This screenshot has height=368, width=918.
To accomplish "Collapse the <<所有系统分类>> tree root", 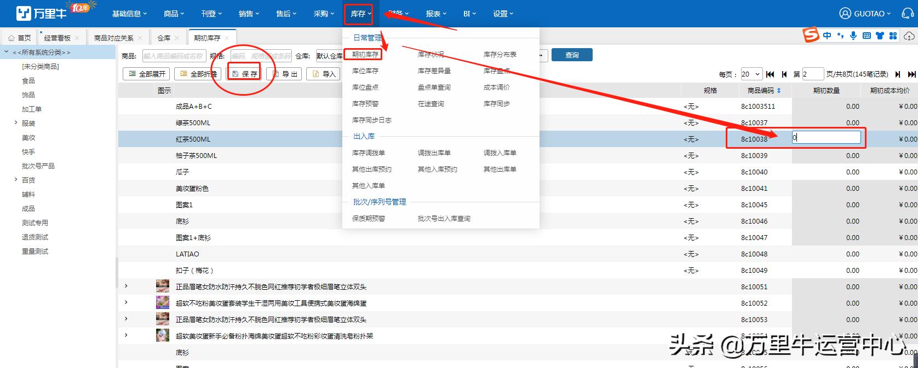I will 6,52.
